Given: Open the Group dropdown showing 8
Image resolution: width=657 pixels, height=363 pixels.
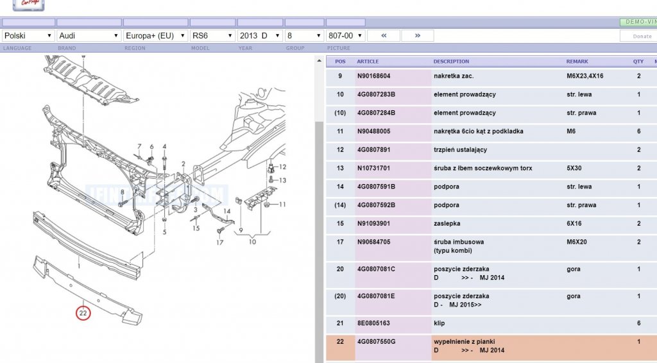Looking at the screenshot, I should (303, 35).
